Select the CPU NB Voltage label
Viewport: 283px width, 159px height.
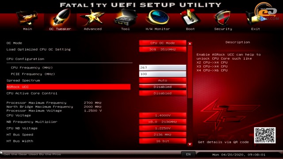click(x=22, y=128)
